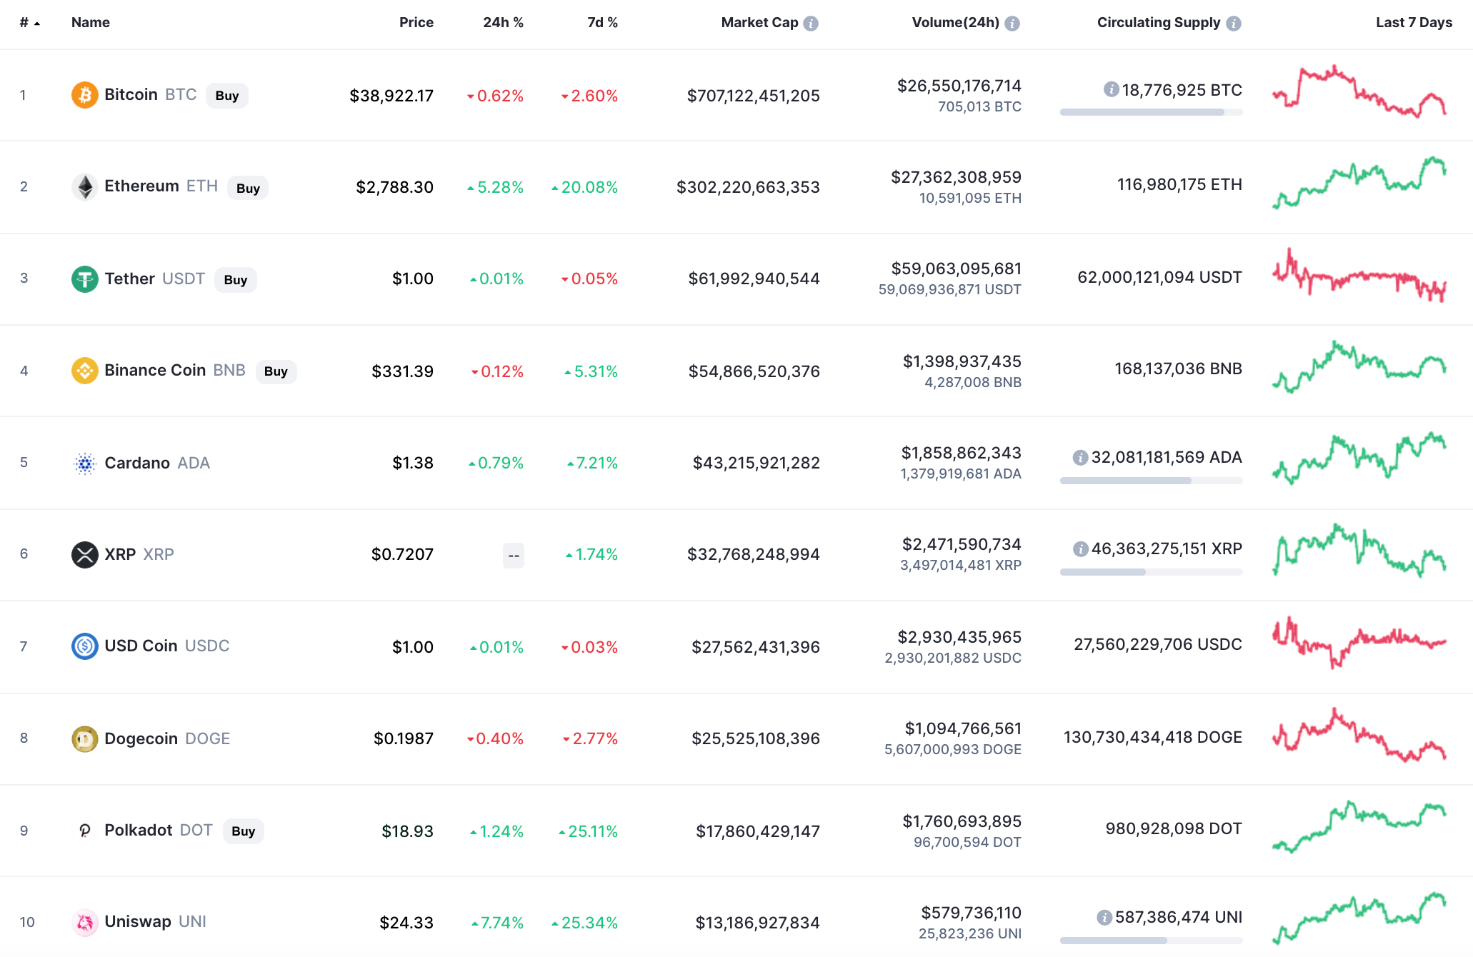Click the Buy button for Binance Coin
Screen dimensions: 1473x957
pos(276,371)
